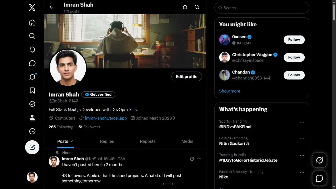
Task: Compose a new post
Action: pyautogui.click(x=32, y=147)
